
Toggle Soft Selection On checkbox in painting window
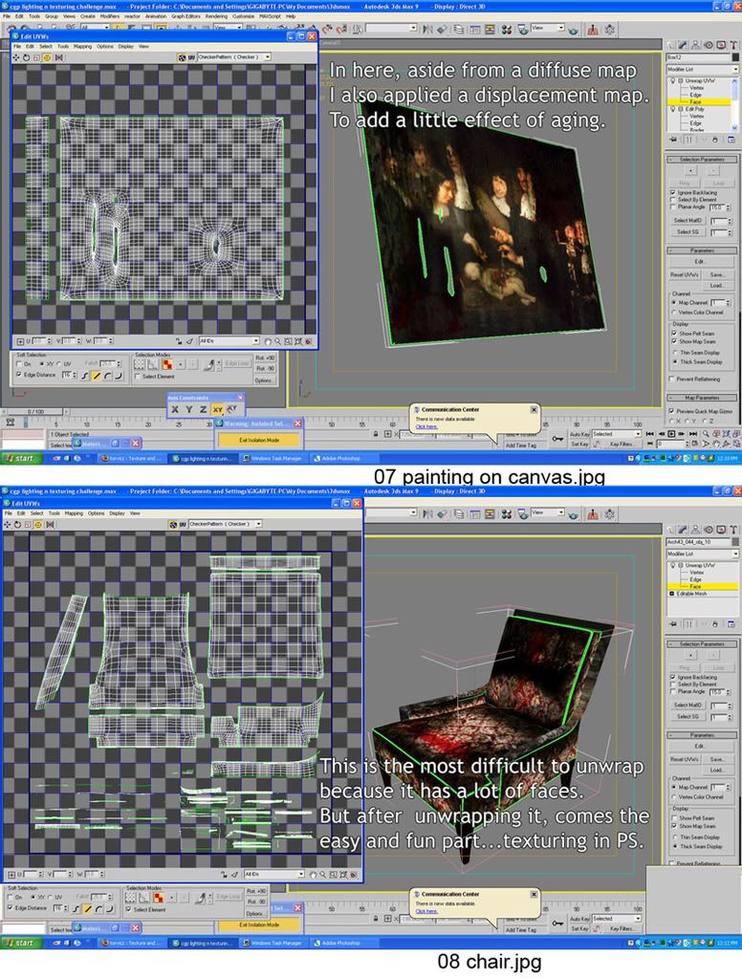pos(19,364)
